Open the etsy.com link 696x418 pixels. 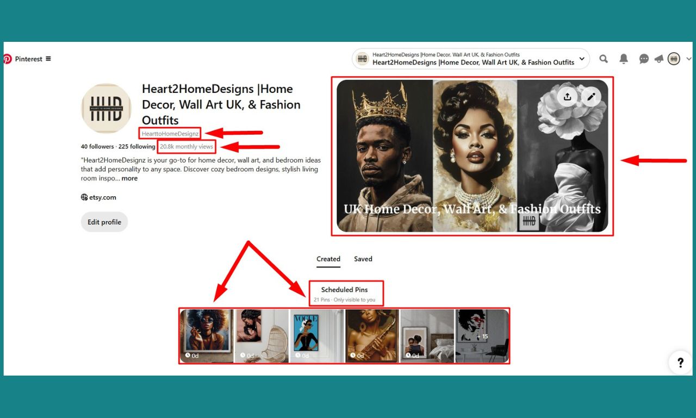coord(103,197)
